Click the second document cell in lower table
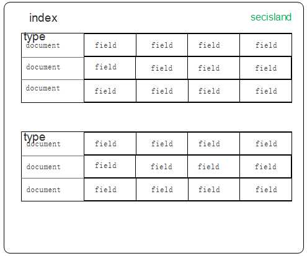 click(53, 167)
